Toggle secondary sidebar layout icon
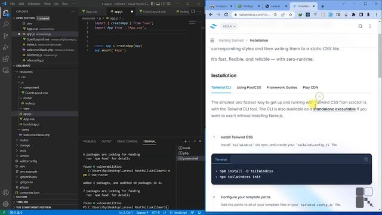This screenshot has width=382, height=215. [163, 4]
